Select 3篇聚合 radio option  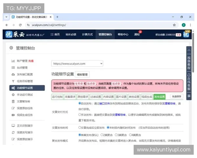[116, 135]
